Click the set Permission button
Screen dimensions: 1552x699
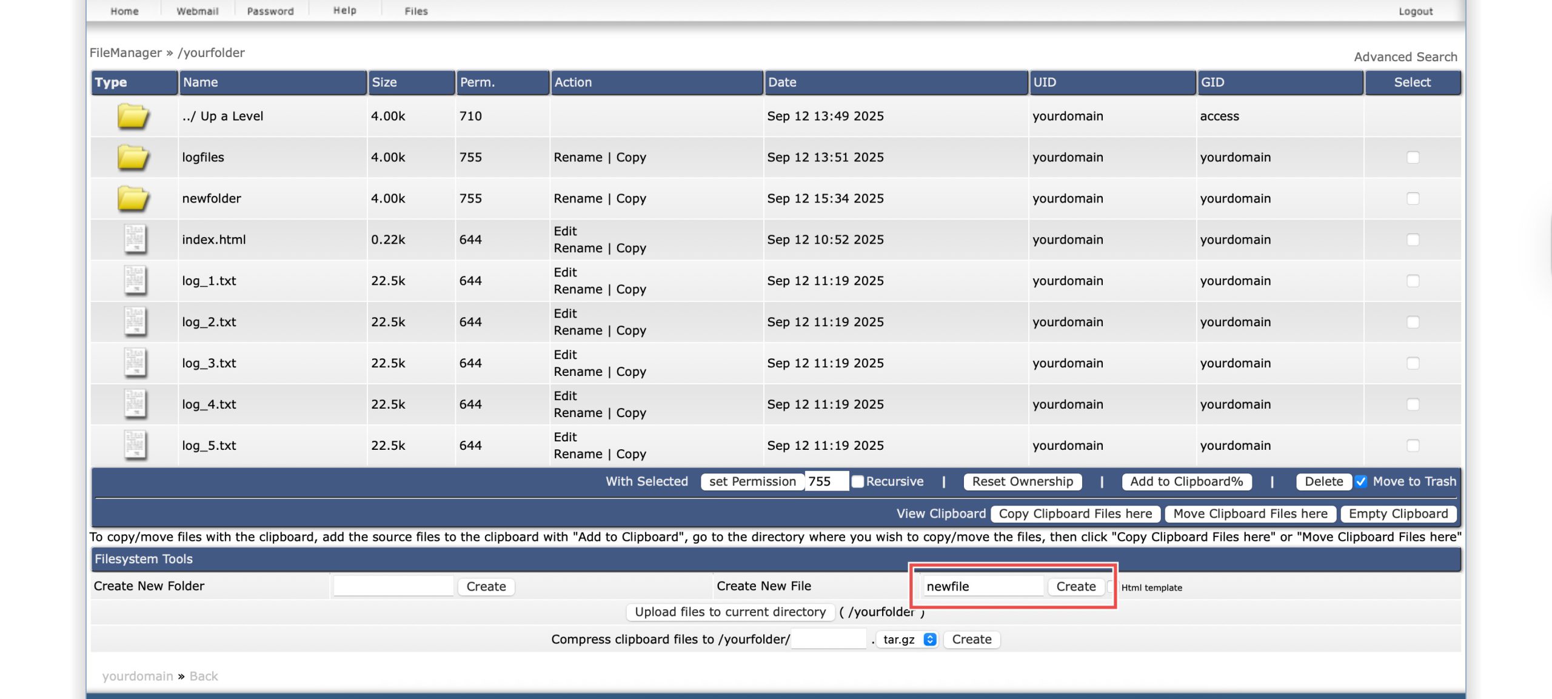(x=752, y=481)
